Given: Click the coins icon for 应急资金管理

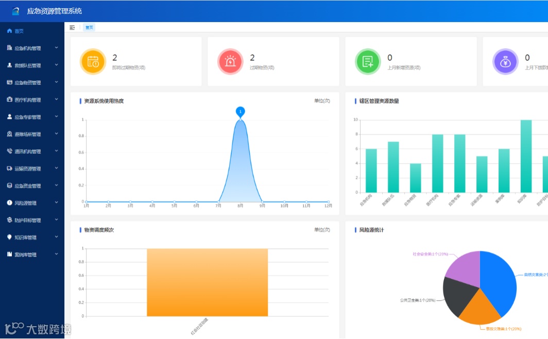Looking at the screenshot, I should [x=9, y=185].
